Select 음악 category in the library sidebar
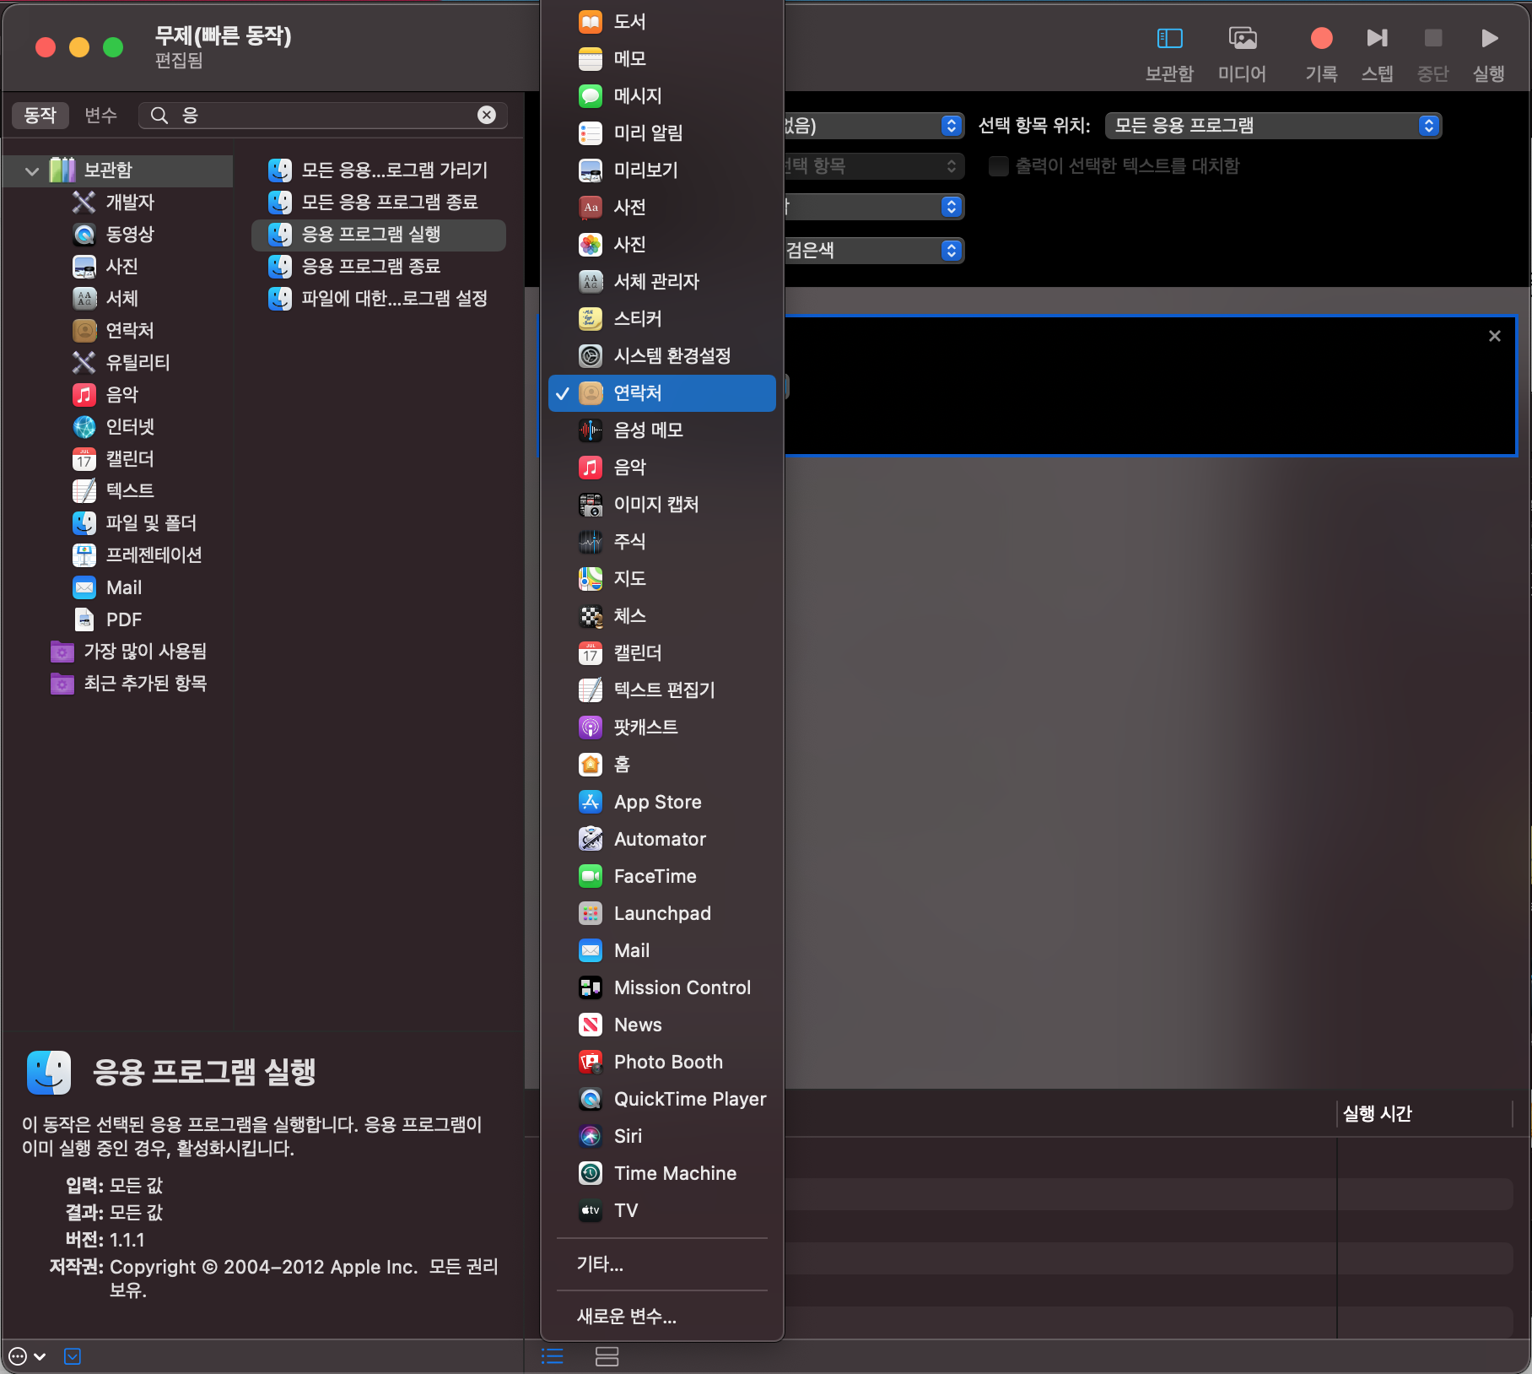 click(x=121, y=394)
